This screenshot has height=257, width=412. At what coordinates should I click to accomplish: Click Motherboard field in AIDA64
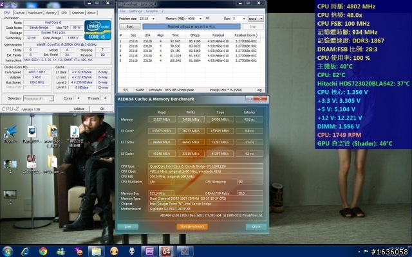(x=205, y=209)
